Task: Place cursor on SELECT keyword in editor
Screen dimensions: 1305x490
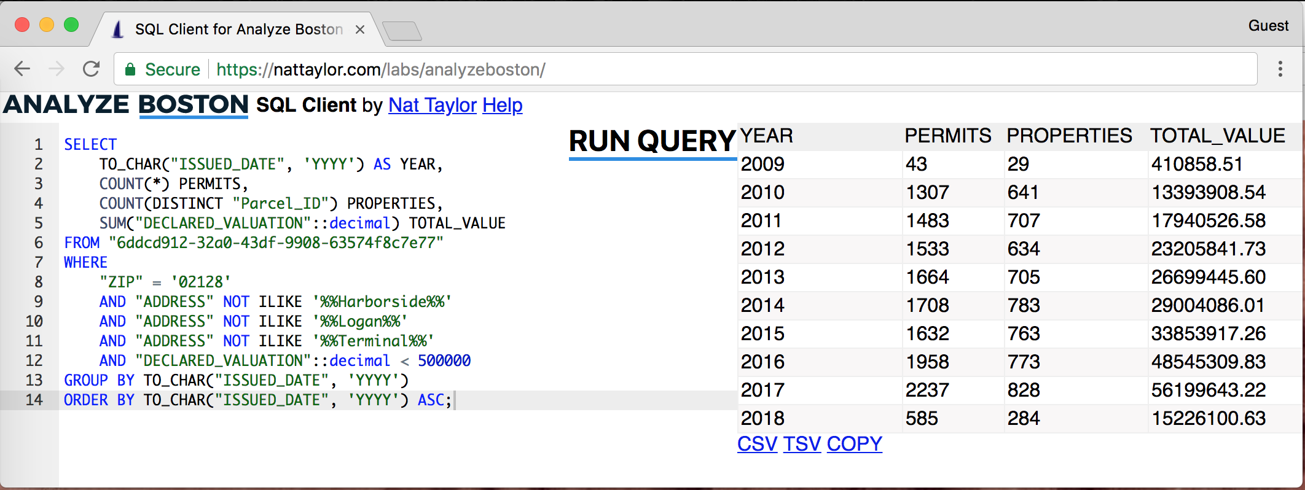Action: [90, 144]
